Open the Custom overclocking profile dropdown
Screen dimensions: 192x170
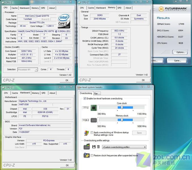point(124,147)
